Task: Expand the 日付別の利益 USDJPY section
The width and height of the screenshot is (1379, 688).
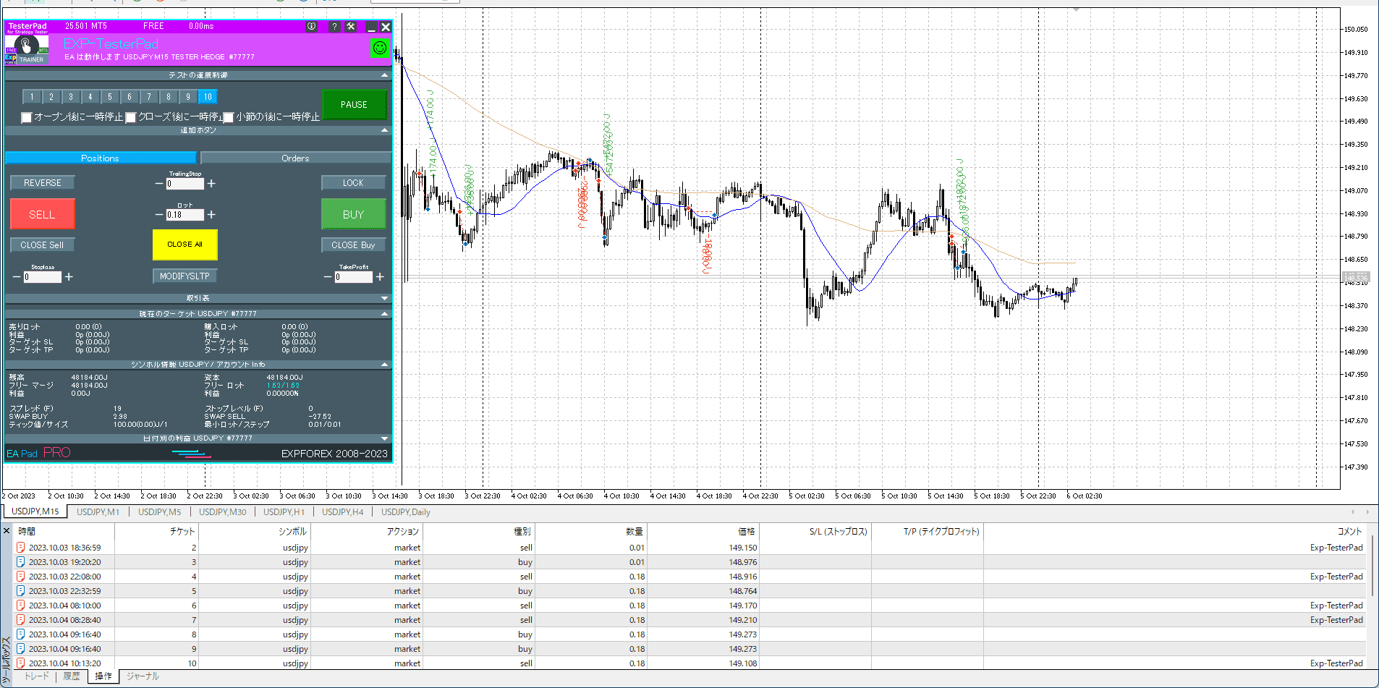Action: click(x=384, y=438)
